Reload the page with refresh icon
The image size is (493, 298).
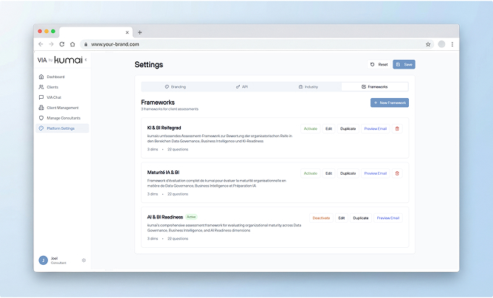[x=62, y=44]
